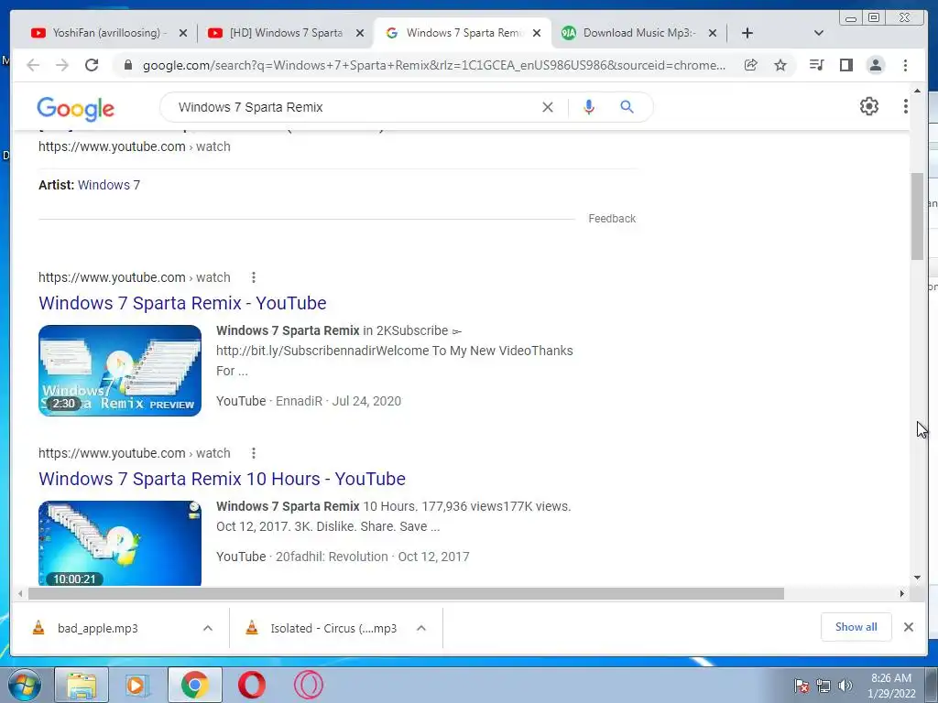Viewport: 938px width, 703px height.
Task: Launch Windows Media Player from taskbar
Action: pyautogui.click(x=136, y=685)
